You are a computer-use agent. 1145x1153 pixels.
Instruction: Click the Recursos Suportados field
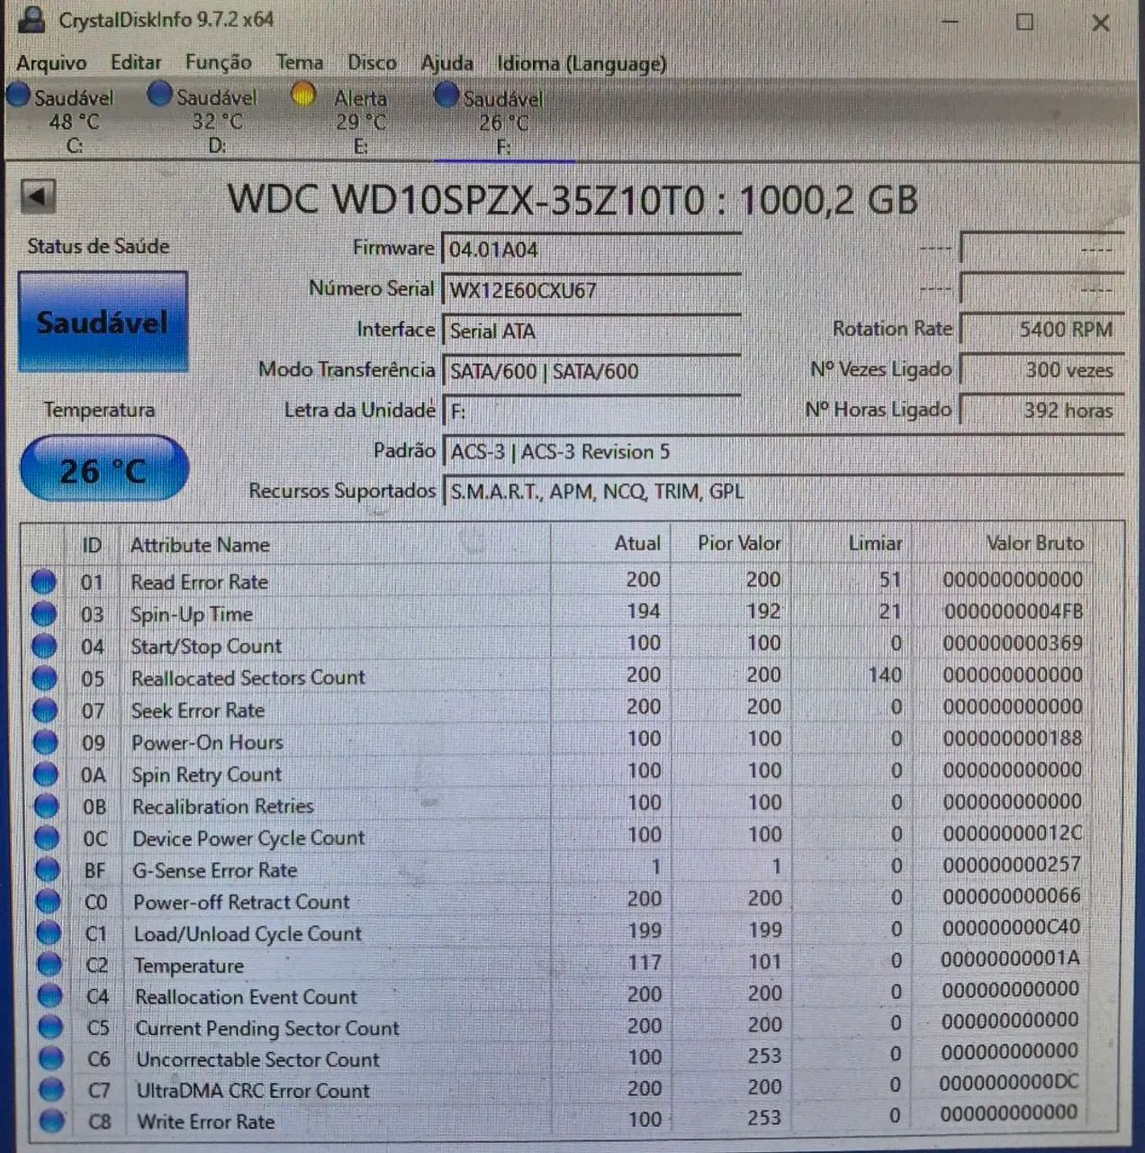point(783,492)
